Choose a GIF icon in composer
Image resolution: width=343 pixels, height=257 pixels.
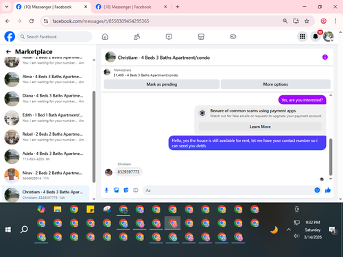(x=136, y=190)
